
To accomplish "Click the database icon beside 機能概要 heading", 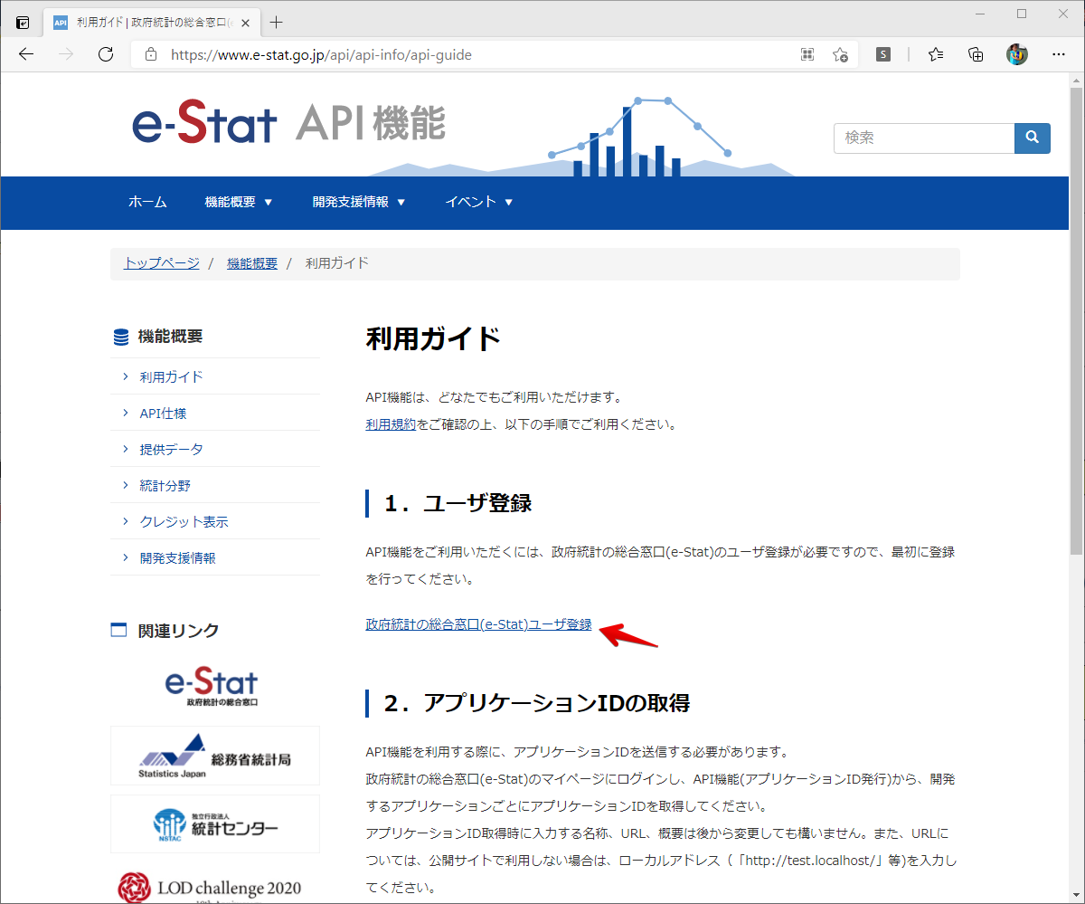I will click(121, 336).
